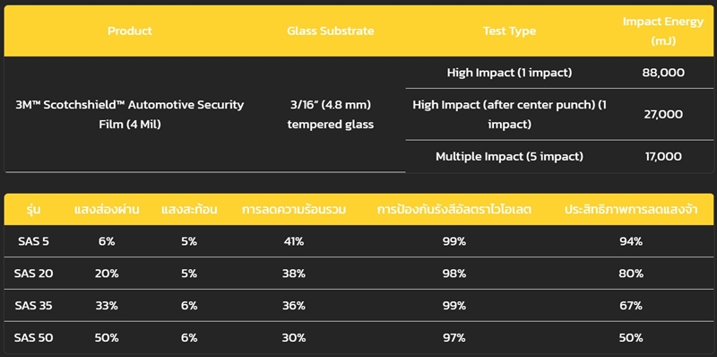Click the Test Type column header

click(x=509, y=31)
